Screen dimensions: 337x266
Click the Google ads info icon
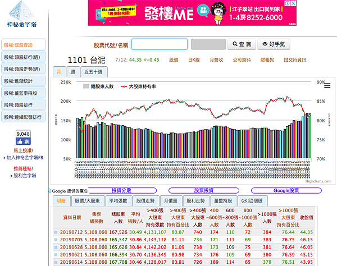click(x=49, y=191)
